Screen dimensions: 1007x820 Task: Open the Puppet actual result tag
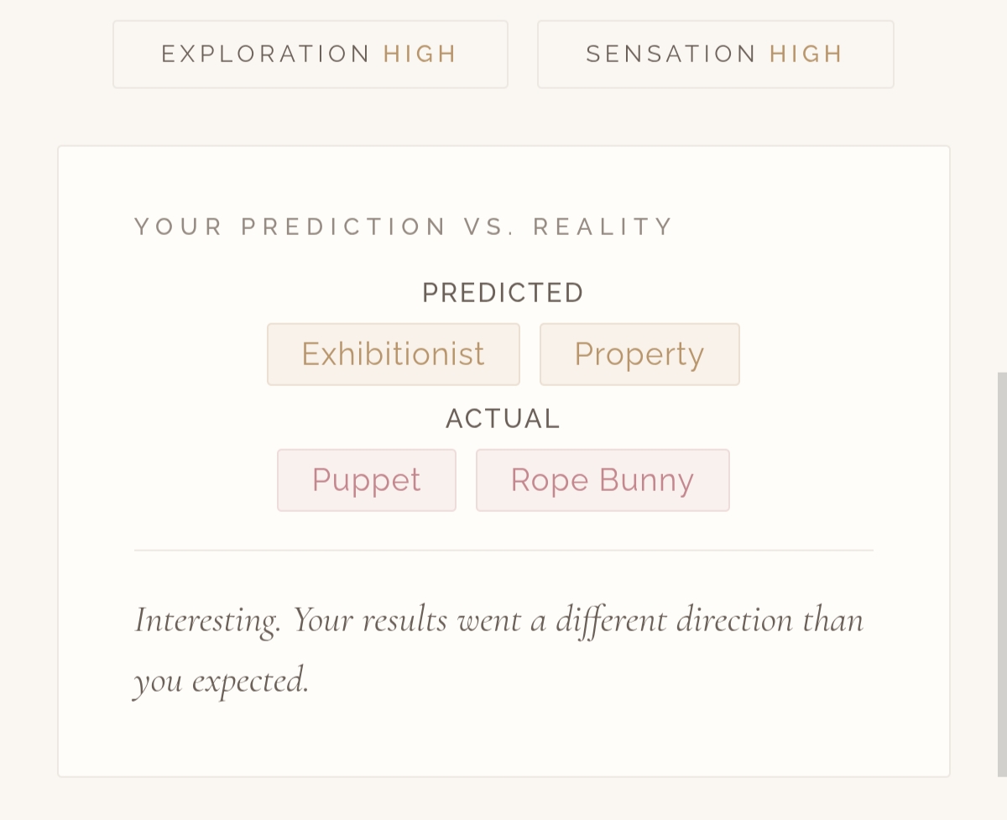tap(366, 480)
